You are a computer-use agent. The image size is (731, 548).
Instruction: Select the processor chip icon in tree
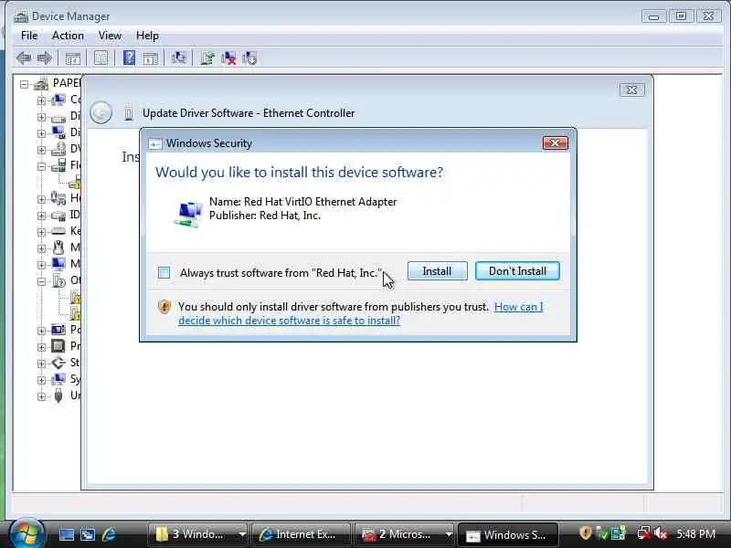pos(58,346)
